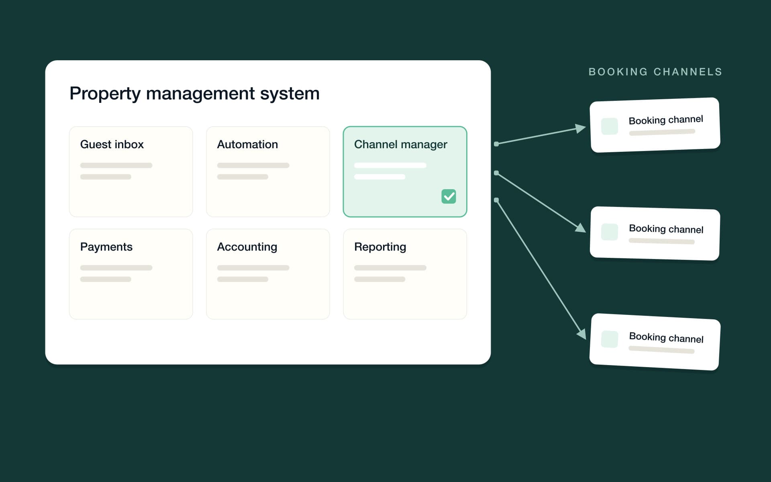
Task: Click the Reporting title text
Action: pos(380,247)
